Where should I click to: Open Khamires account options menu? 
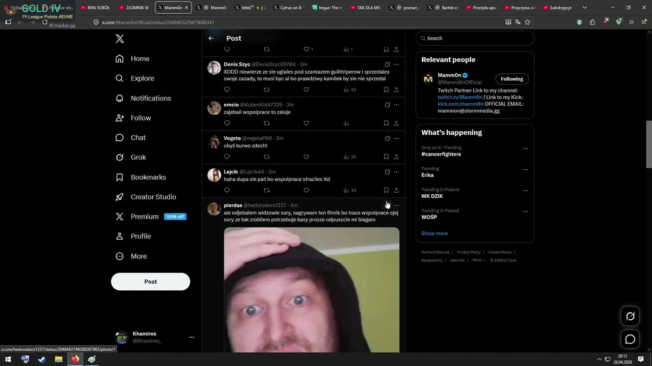tap(192, 337)
